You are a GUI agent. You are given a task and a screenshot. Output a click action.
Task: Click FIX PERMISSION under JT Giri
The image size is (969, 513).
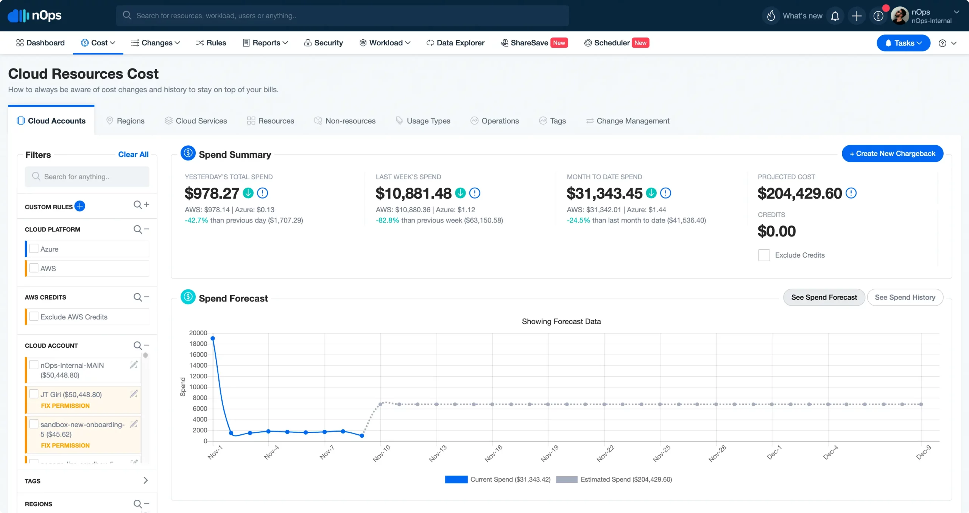point(65,406)
